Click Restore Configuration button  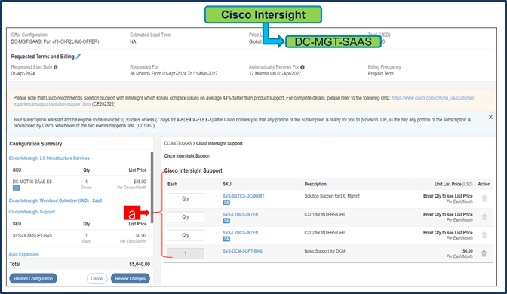coord(33,278)
